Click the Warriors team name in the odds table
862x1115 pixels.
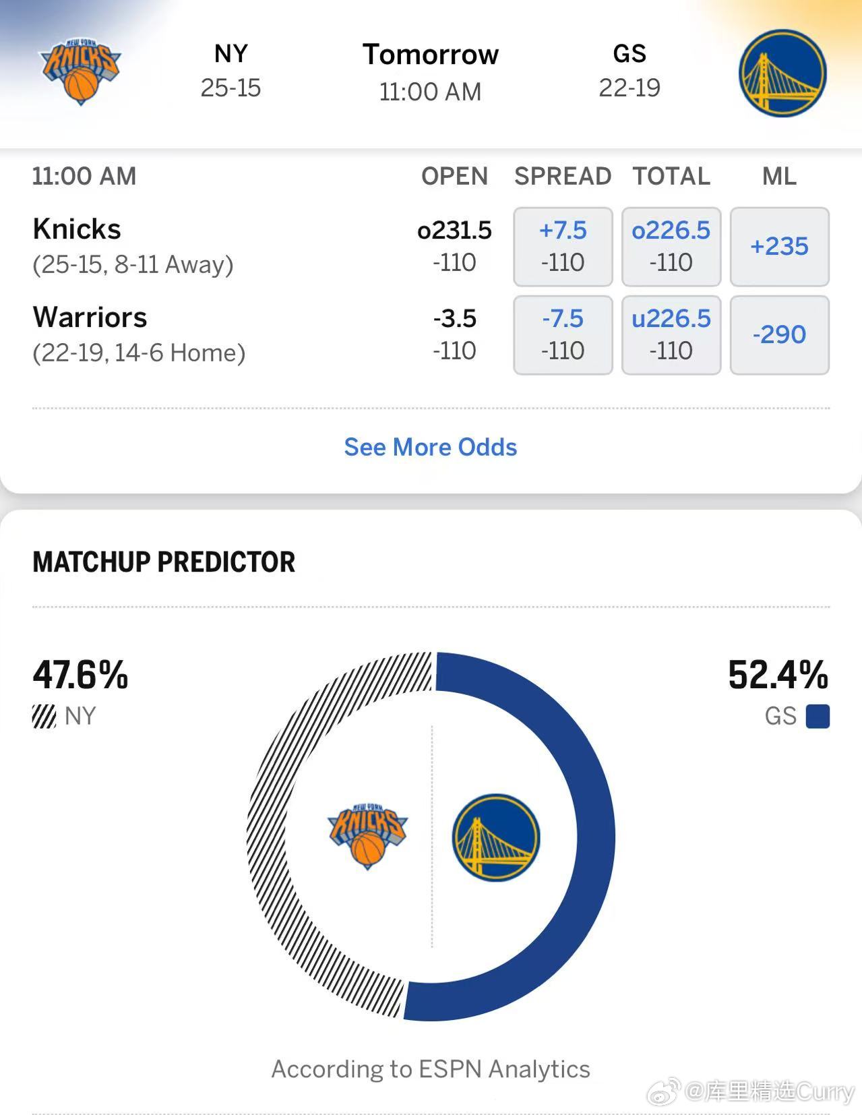click(x=90, y=318)
